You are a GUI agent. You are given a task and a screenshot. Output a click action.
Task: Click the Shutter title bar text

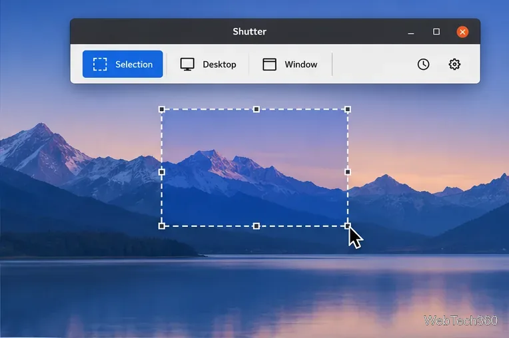click(x=249, y=31)
